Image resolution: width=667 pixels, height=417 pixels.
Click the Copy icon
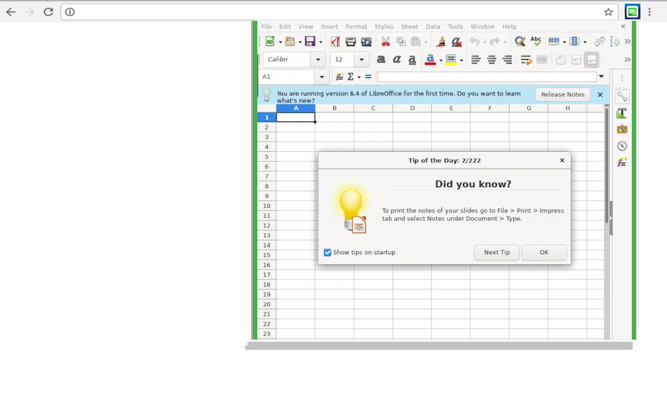click(401, 42)
